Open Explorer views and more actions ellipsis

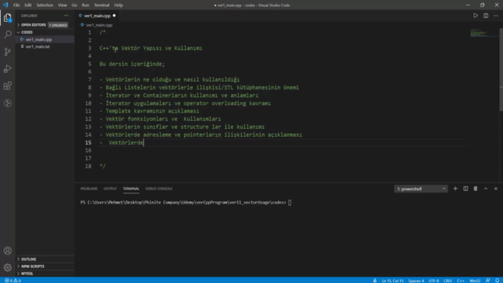pos(66,16)
